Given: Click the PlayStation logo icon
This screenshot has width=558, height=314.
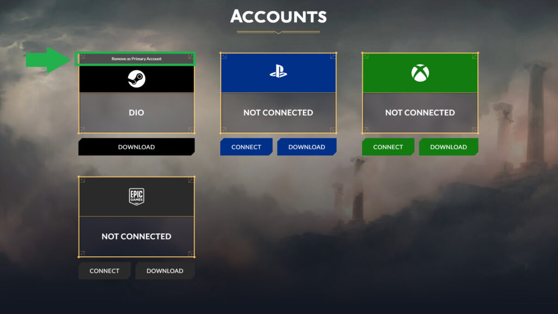Looking at the screenshot, I should pyautogui.click(x=278, y=71).
